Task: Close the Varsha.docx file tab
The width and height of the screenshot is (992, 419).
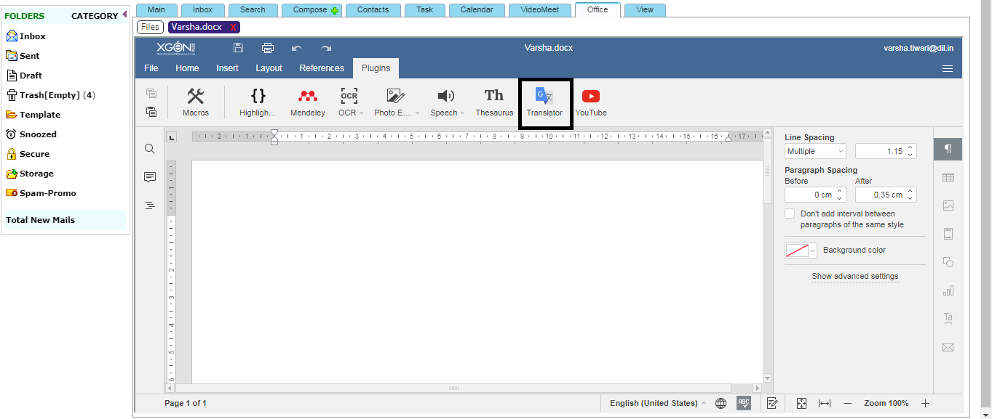Action: tap(233, 27)
